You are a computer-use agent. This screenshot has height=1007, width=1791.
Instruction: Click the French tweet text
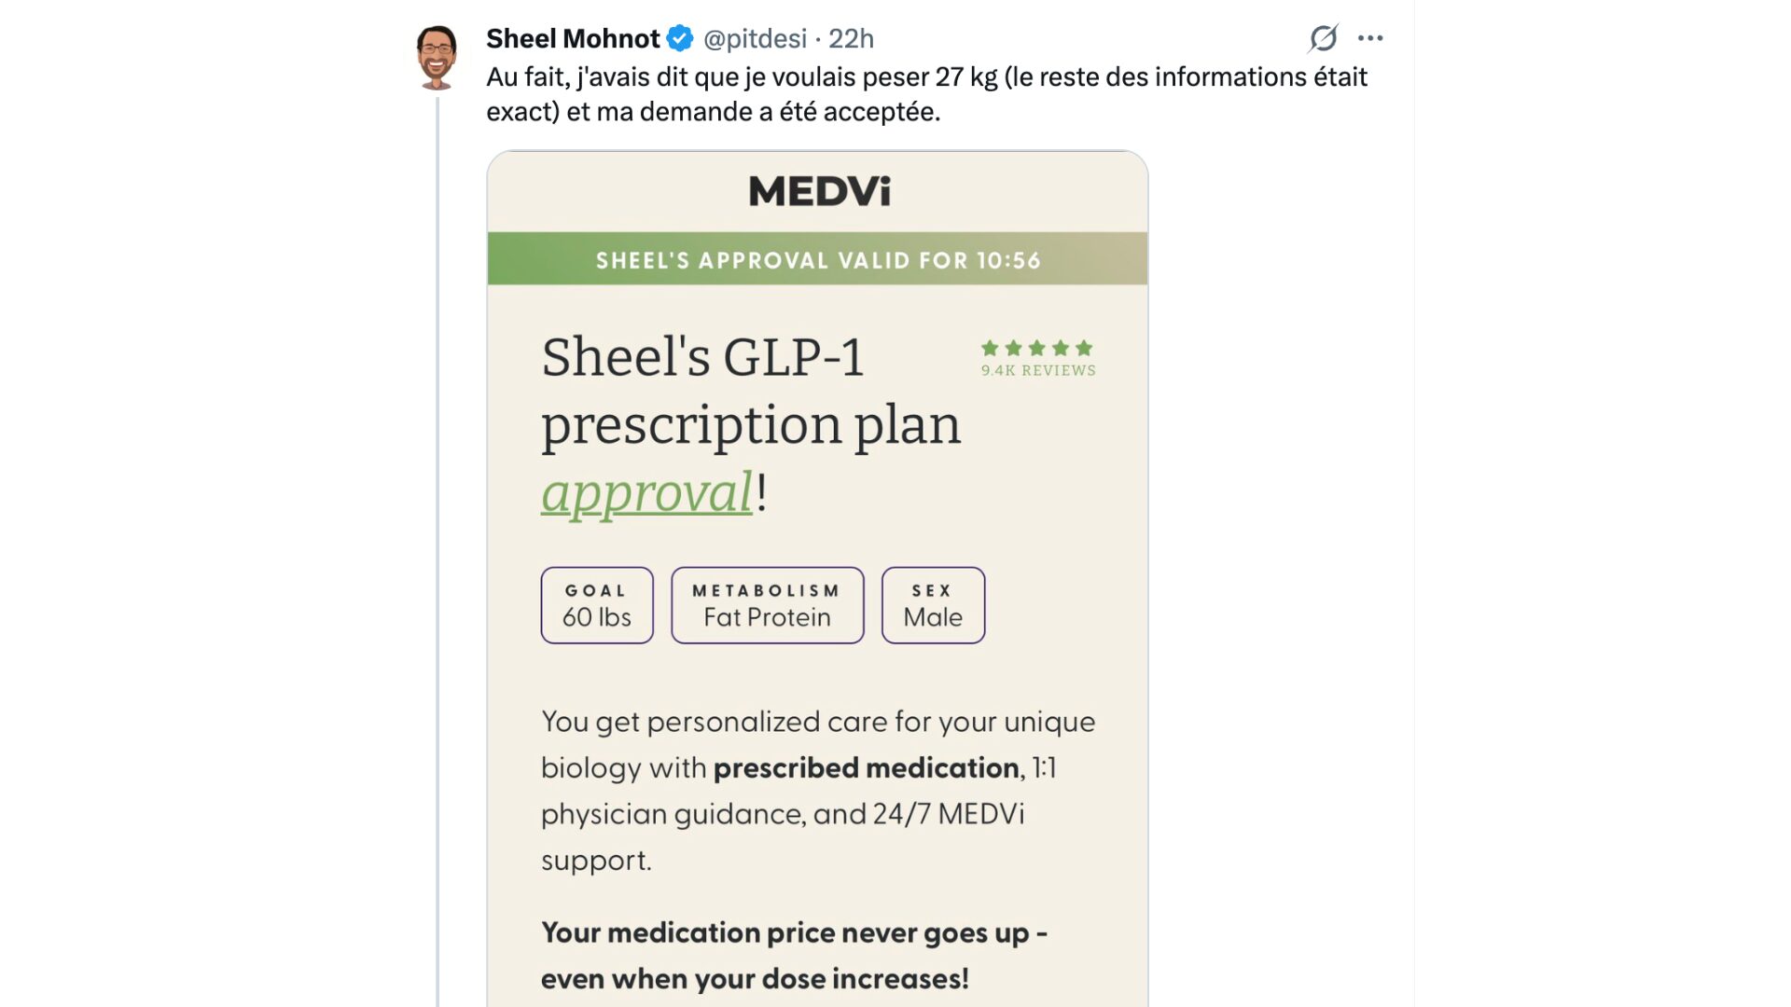click(926, 94)
